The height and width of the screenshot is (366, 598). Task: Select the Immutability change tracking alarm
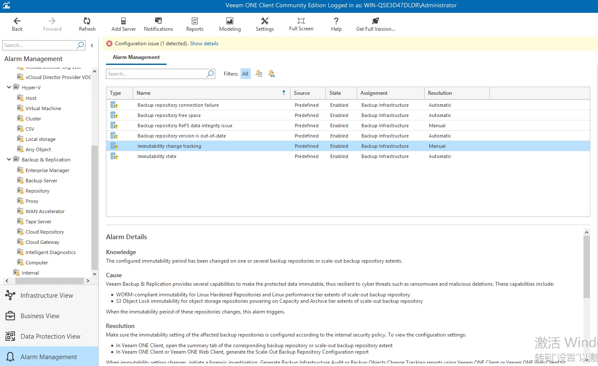pos(348,146)
